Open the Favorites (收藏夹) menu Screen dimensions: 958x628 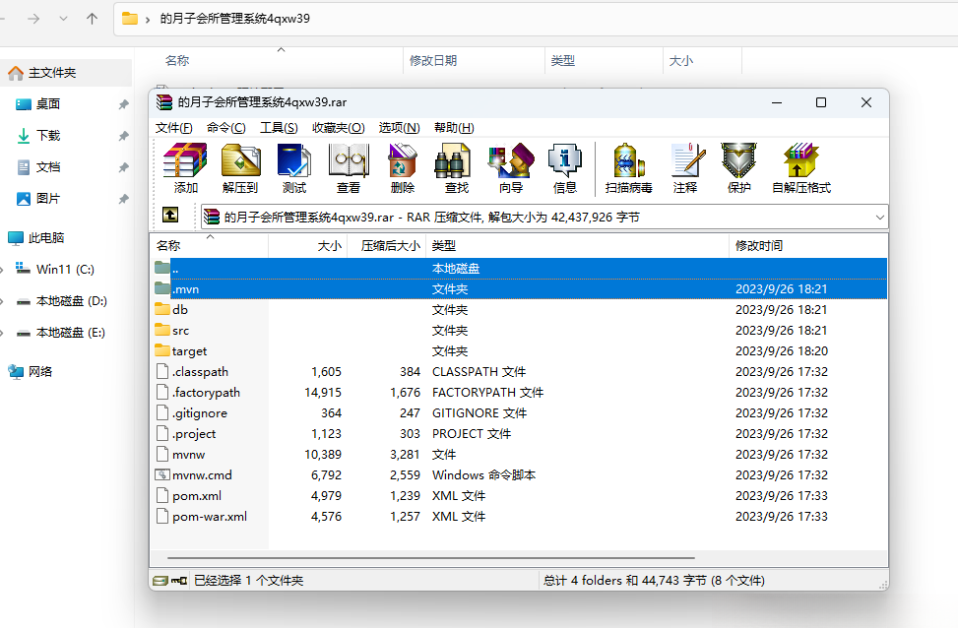[x=339, y=128]
